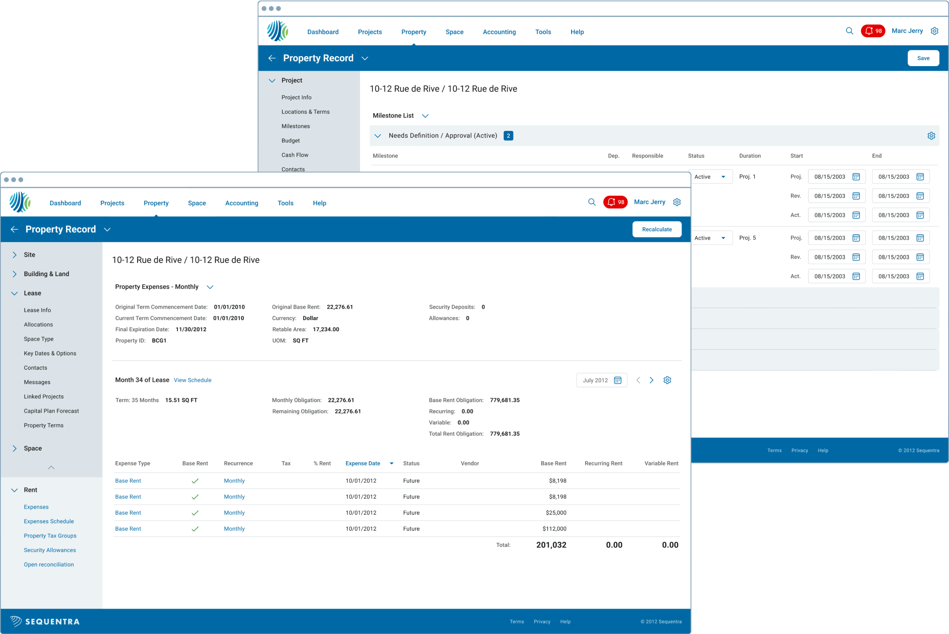Image resolution: width=949 pixels, height=634 pixels.
Task: Click the Expense Date column sort arrow
Action: point(392,463)
